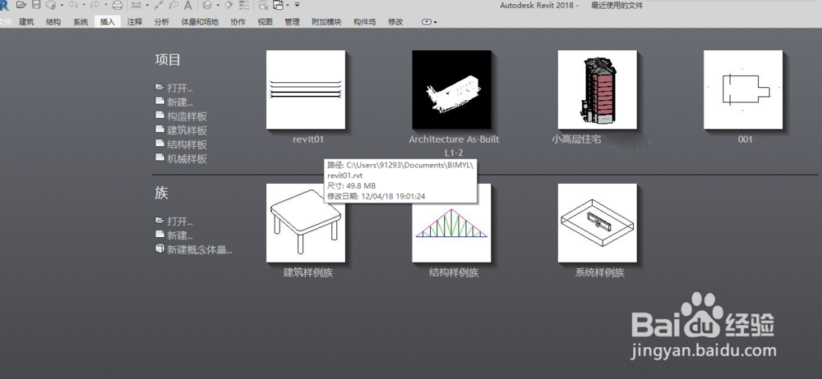
Task: Open the Architecture As-Built L1-2 thumbnail
Action: point(451,89)
